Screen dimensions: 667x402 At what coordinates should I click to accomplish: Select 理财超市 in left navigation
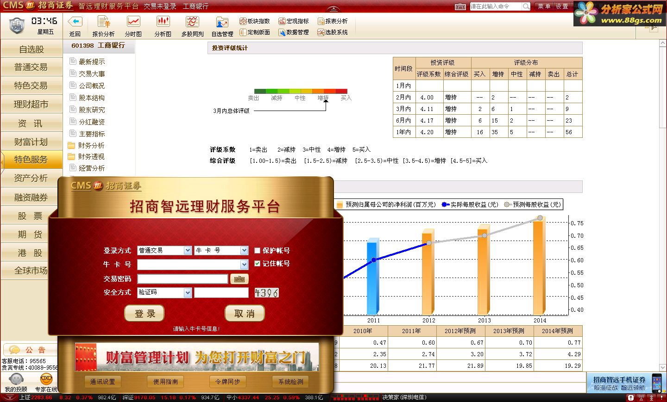click(31, 105)
